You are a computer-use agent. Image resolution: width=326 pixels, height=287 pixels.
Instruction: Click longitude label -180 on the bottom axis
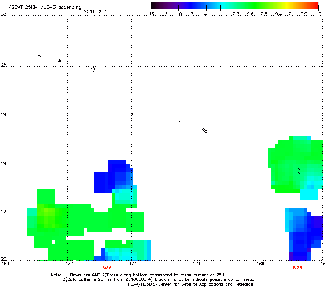4,264
